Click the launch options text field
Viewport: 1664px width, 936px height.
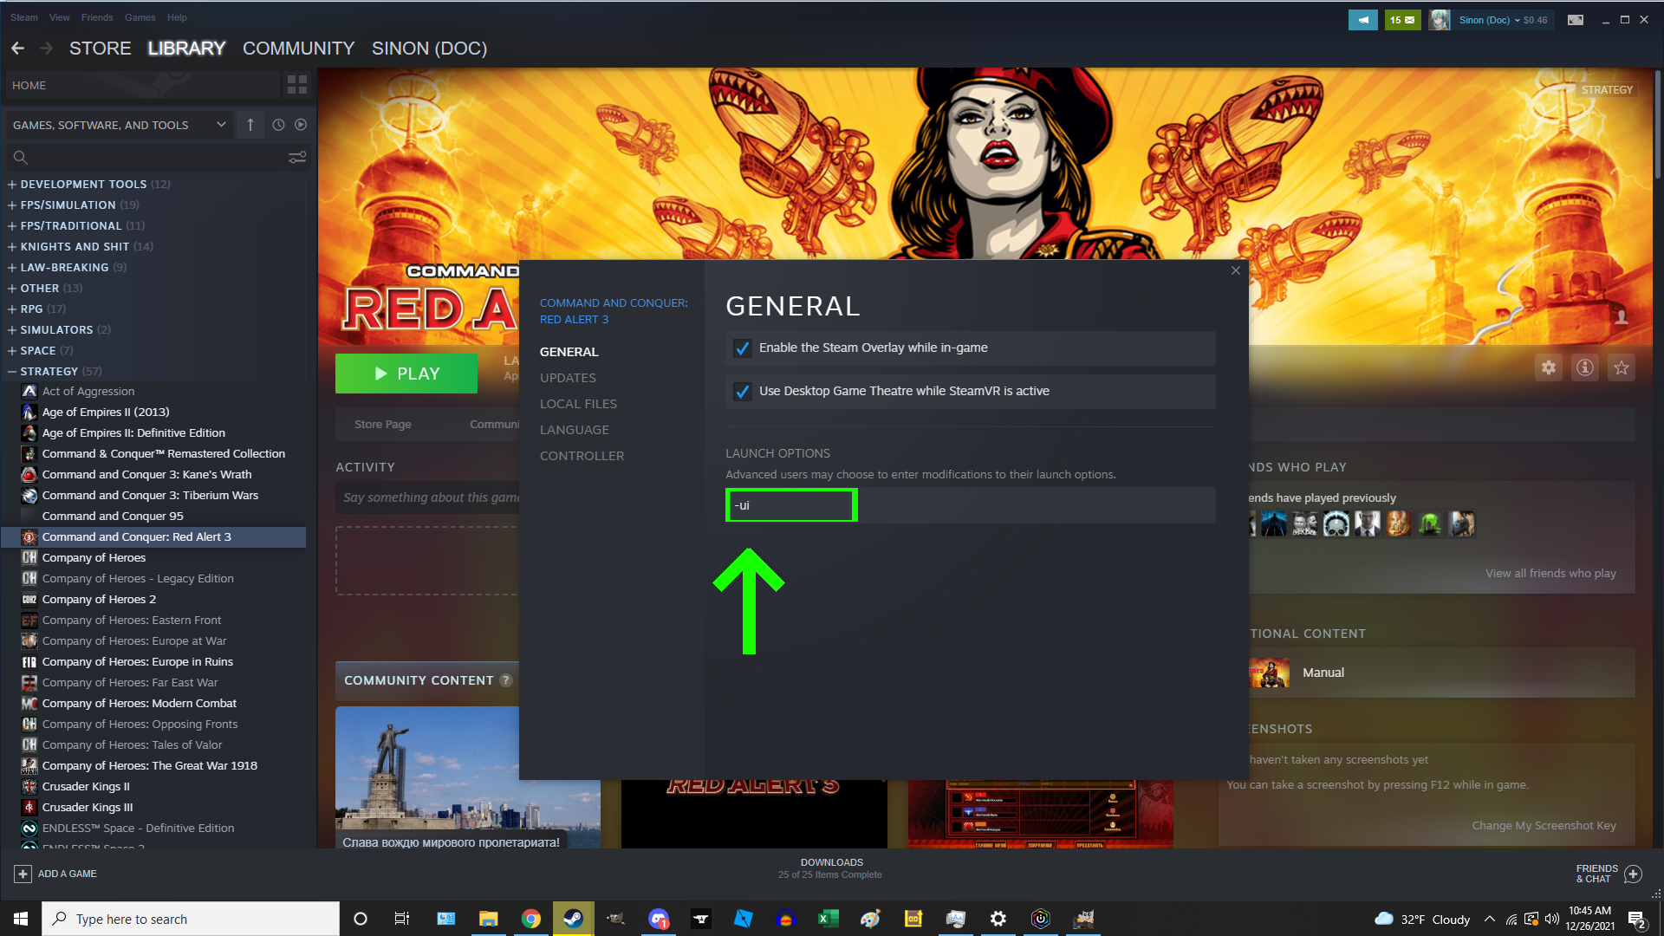(971, 505)
